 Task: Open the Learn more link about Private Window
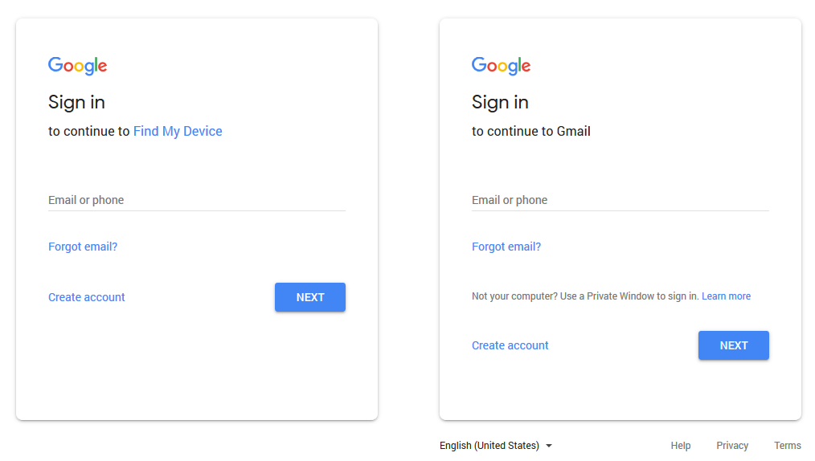pyautogui.click(x=726, y=296)
